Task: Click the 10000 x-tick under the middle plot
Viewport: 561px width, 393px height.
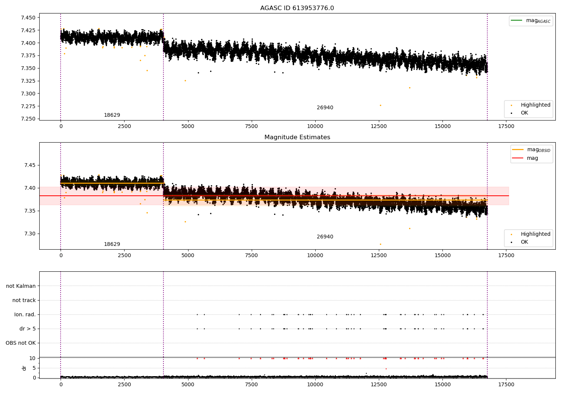Action: click(315, 256)
